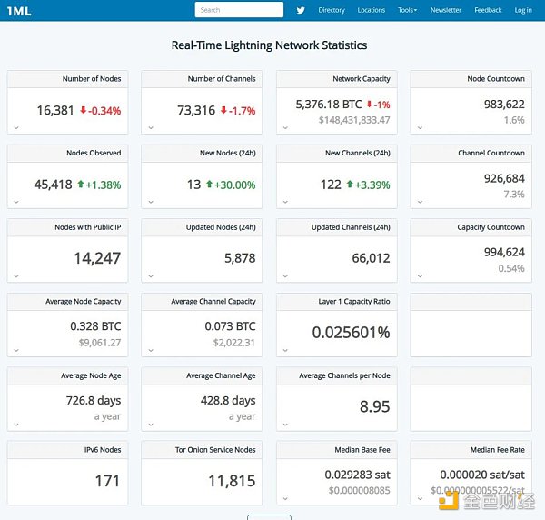Screen dimensions: 545x520
Task: Open the Twitter bird icon link
Action: point(301,10)
